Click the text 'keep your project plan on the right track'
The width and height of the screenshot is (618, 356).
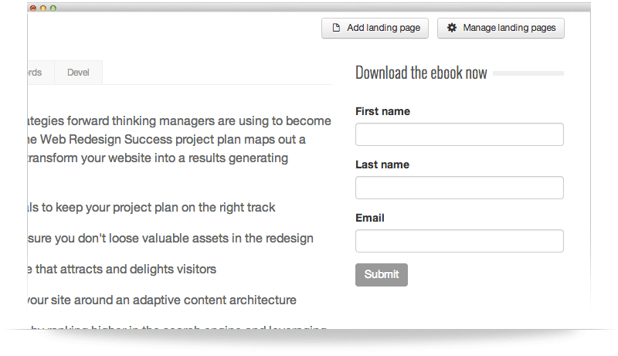tap(165, 208)
